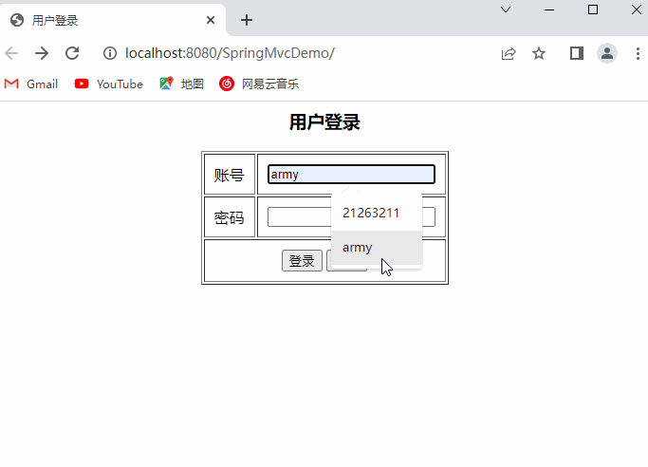Choose army from autofill suggestions
648x467 pixels.
tap(377, 247)
